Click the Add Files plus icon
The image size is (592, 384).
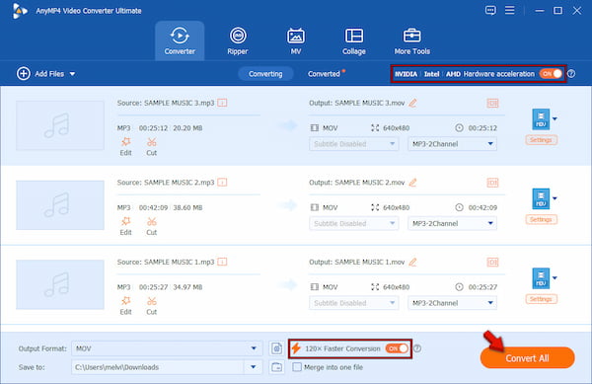24,74
